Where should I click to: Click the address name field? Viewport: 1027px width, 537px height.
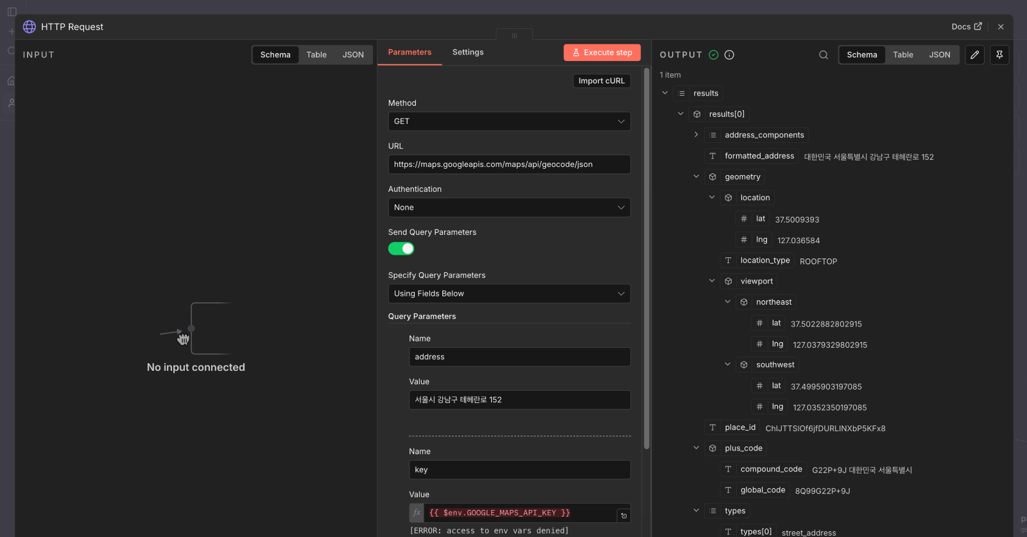[x=520, y=357]
